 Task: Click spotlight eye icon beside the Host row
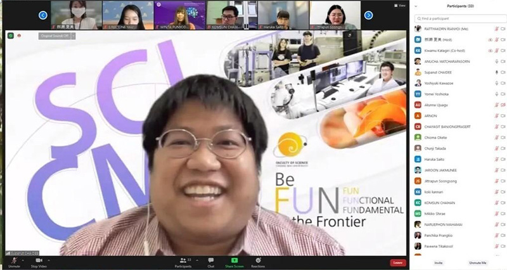pos(490,40)
